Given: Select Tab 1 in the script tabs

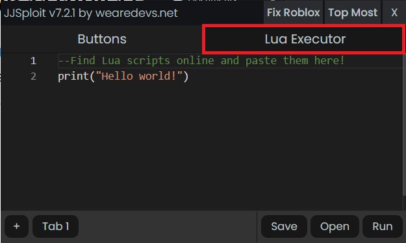Looking at the screenshot, I should click(x=55, y=226).
